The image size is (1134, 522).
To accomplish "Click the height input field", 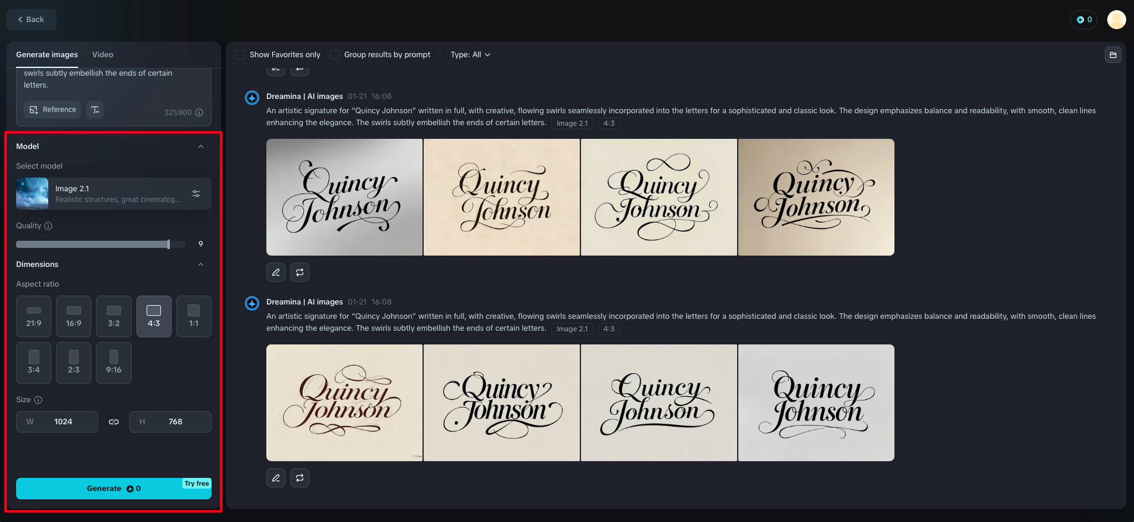I will coord(170,422).
